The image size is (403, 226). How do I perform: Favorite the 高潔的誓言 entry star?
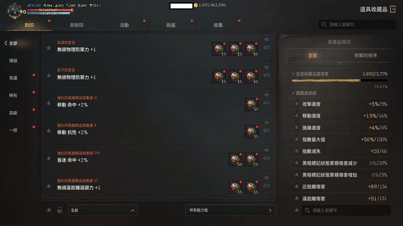(48, 48)
